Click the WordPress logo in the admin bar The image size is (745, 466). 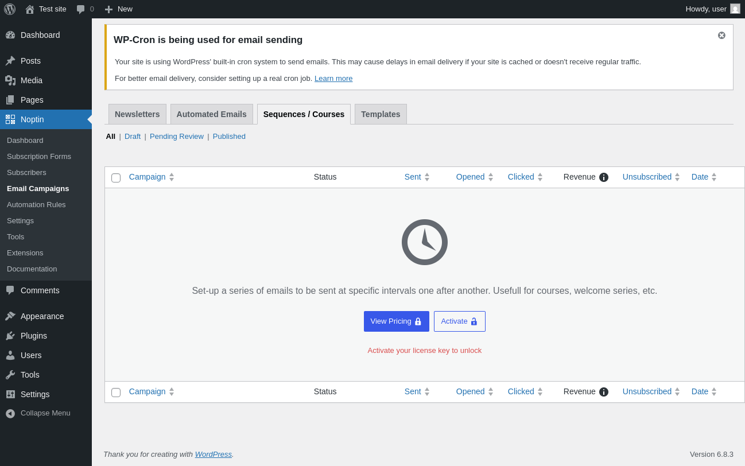(x=10, y=9)
